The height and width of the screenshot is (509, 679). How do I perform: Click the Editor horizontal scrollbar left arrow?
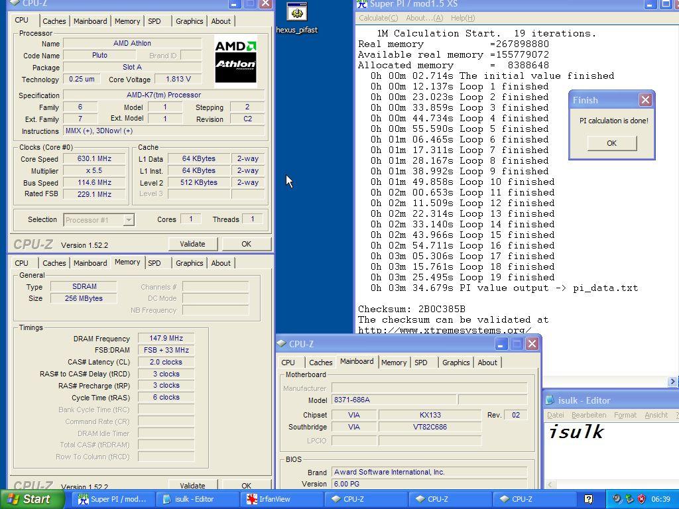pos(550,484)
